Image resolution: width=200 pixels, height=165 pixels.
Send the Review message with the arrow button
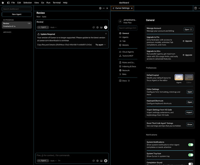tap(105, 27)
